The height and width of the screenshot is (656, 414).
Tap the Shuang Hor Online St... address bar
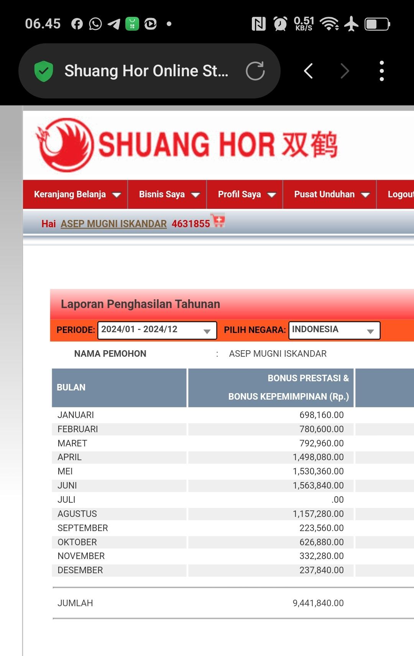(x=149, y=71)
